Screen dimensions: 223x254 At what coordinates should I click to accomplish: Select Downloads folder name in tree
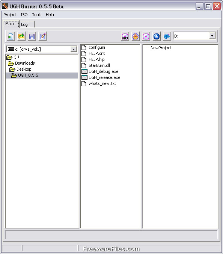click(x=25, y=63)
